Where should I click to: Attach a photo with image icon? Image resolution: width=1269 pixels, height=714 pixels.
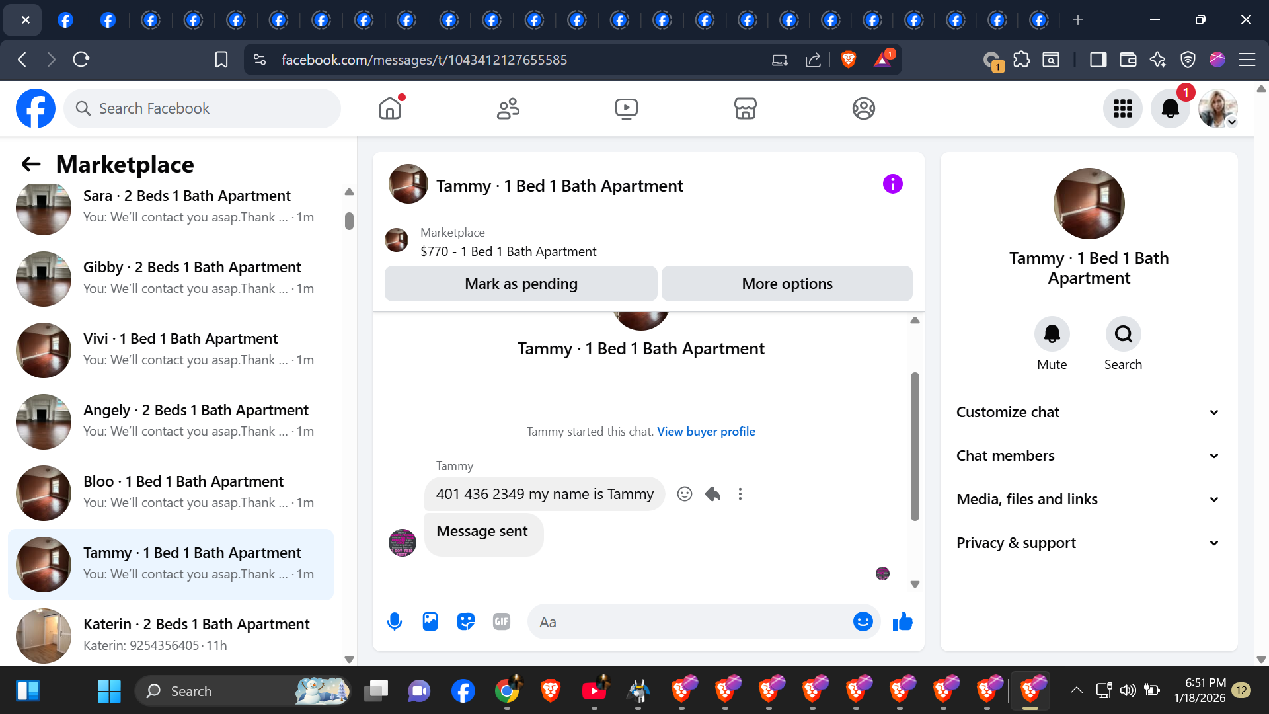430,621
